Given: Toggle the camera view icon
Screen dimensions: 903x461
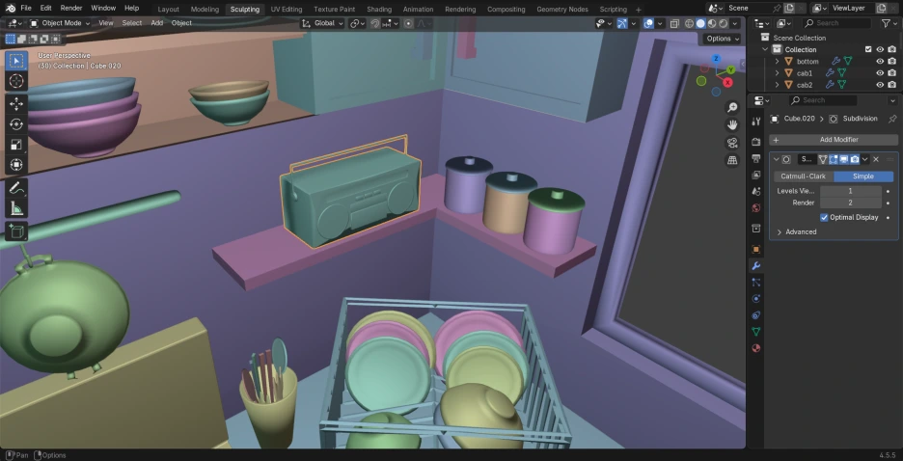Looking at the screenshot, I should (x=732, y=143).
